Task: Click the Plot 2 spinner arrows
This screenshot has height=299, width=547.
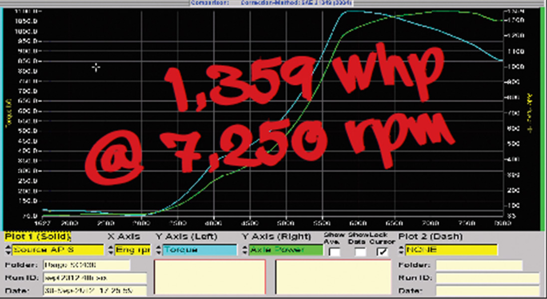Action: click(401, 250)
